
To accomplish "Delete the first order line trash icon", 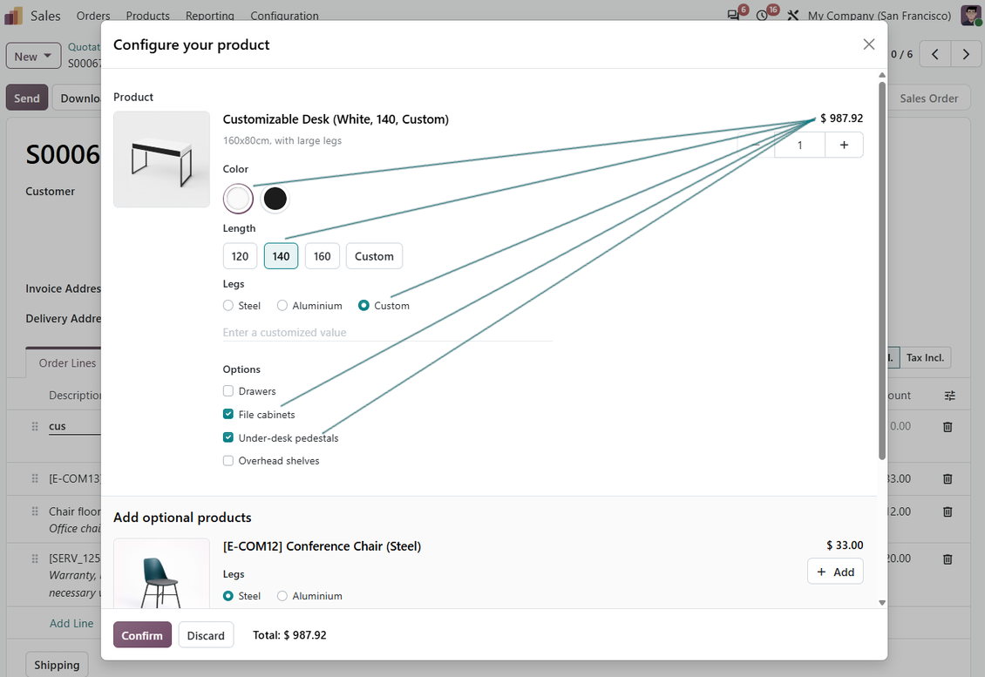I will click(948, 427).
